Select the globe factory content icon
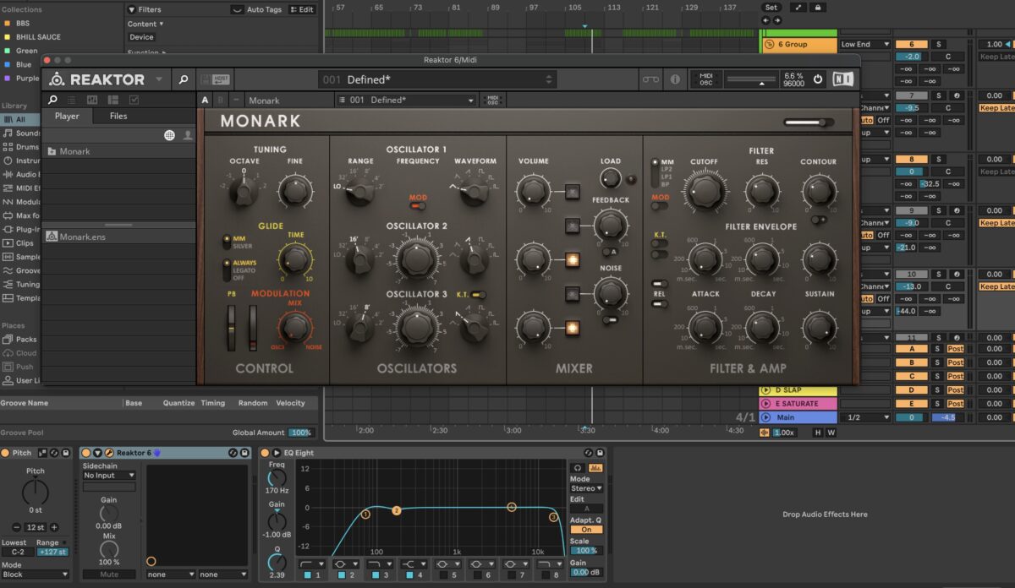The image size is (1015, 588). (169, 135)
